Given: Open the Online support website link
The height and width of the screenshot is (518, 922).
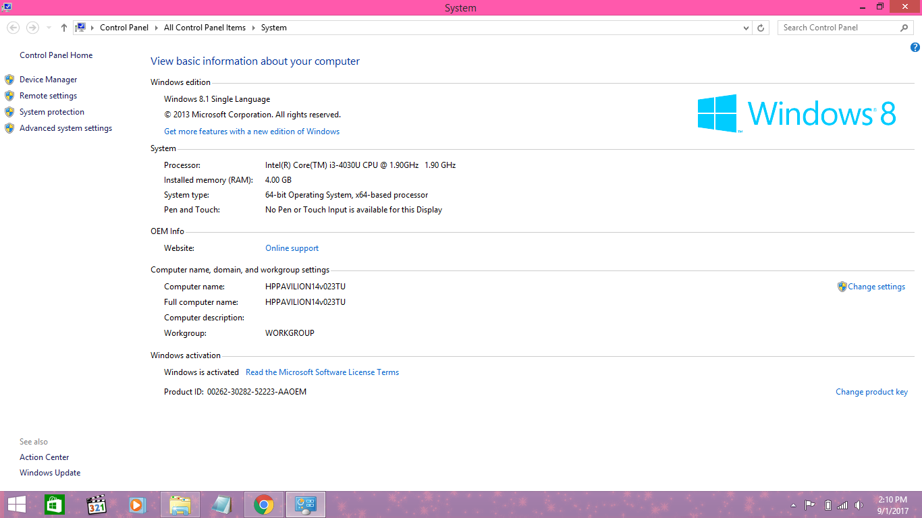Looking at the screenshot, I should click(292, 248).
